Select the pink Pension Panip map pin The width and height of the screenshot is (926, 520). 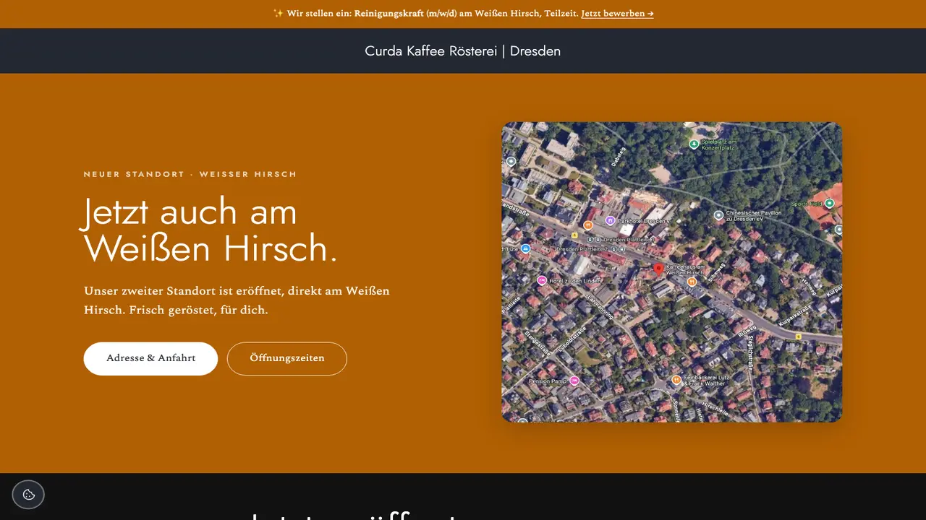click(574, 381)
